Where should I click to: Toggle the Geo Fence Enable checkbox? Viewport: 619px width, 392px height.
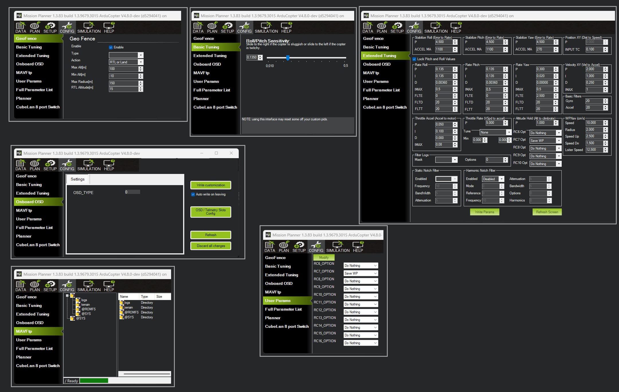click(111, 47)
